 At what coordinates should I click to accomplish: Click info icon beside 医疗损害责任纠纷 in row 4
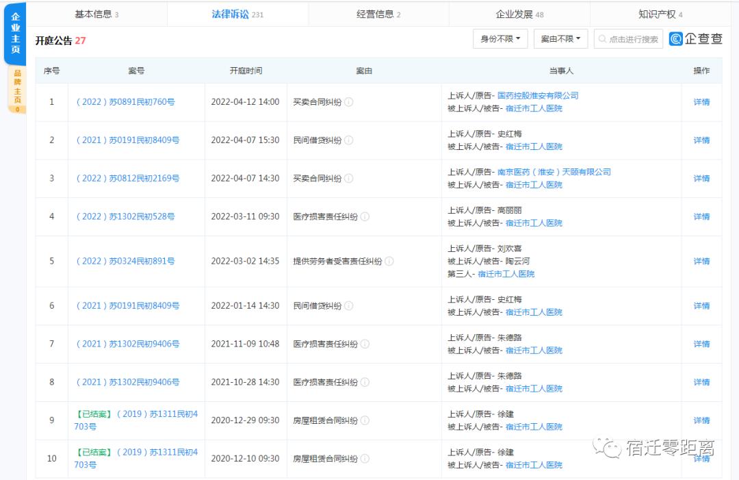pos(365,217)
